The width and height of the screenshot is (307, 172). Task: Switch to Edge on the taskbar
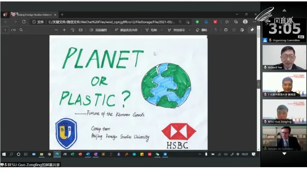(57, 154)
